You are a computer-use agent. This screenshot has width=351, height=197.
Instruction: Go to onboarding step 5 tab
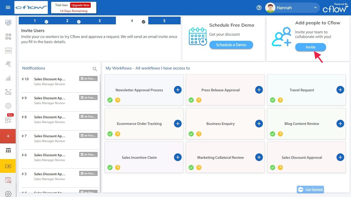pyautogui.click(x=164, y=21)
